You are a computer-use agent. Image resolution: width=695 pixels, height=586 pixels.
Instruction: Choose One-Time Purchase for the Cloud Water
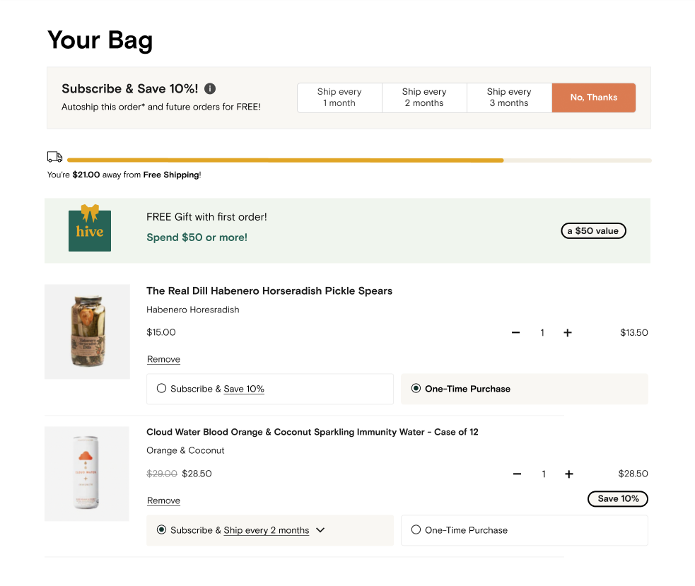[416, 529]
